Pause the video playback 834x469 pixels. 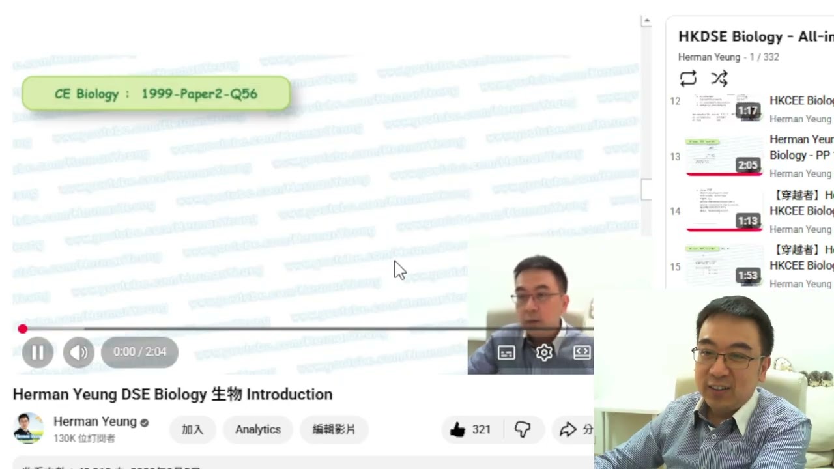coord(38,352)
